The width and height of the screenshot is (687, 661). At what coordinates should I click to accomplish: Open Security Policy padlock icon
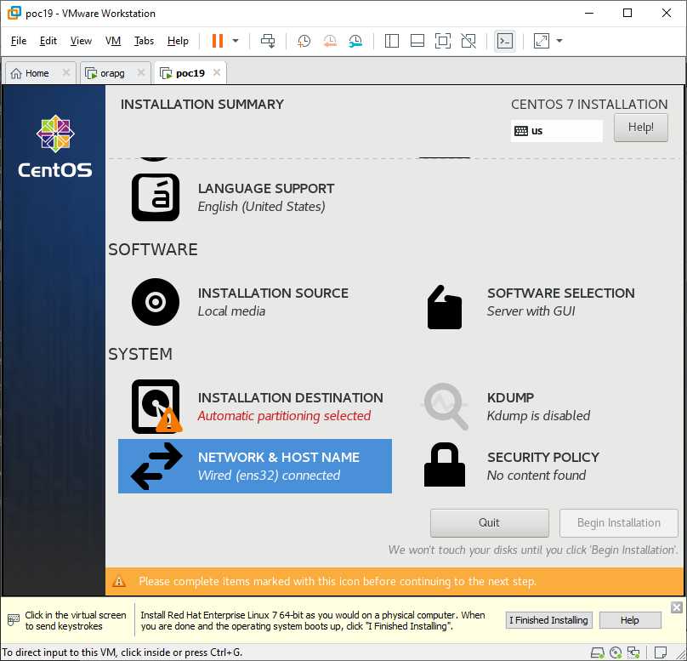click(x=445, y=465)
